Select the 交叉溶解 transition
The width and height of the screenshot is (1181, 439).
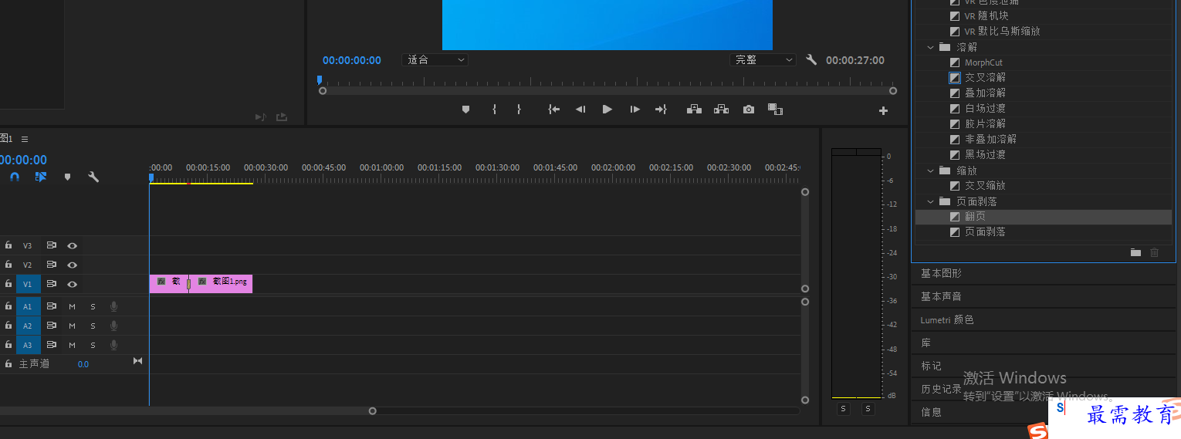point(985,77)
